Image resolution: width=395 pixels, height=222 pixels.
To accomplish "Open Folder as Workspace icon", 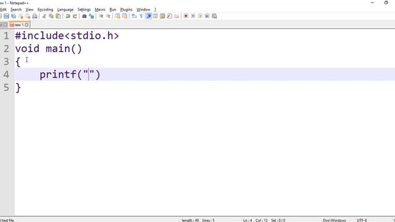I will [x=177, y=16].
